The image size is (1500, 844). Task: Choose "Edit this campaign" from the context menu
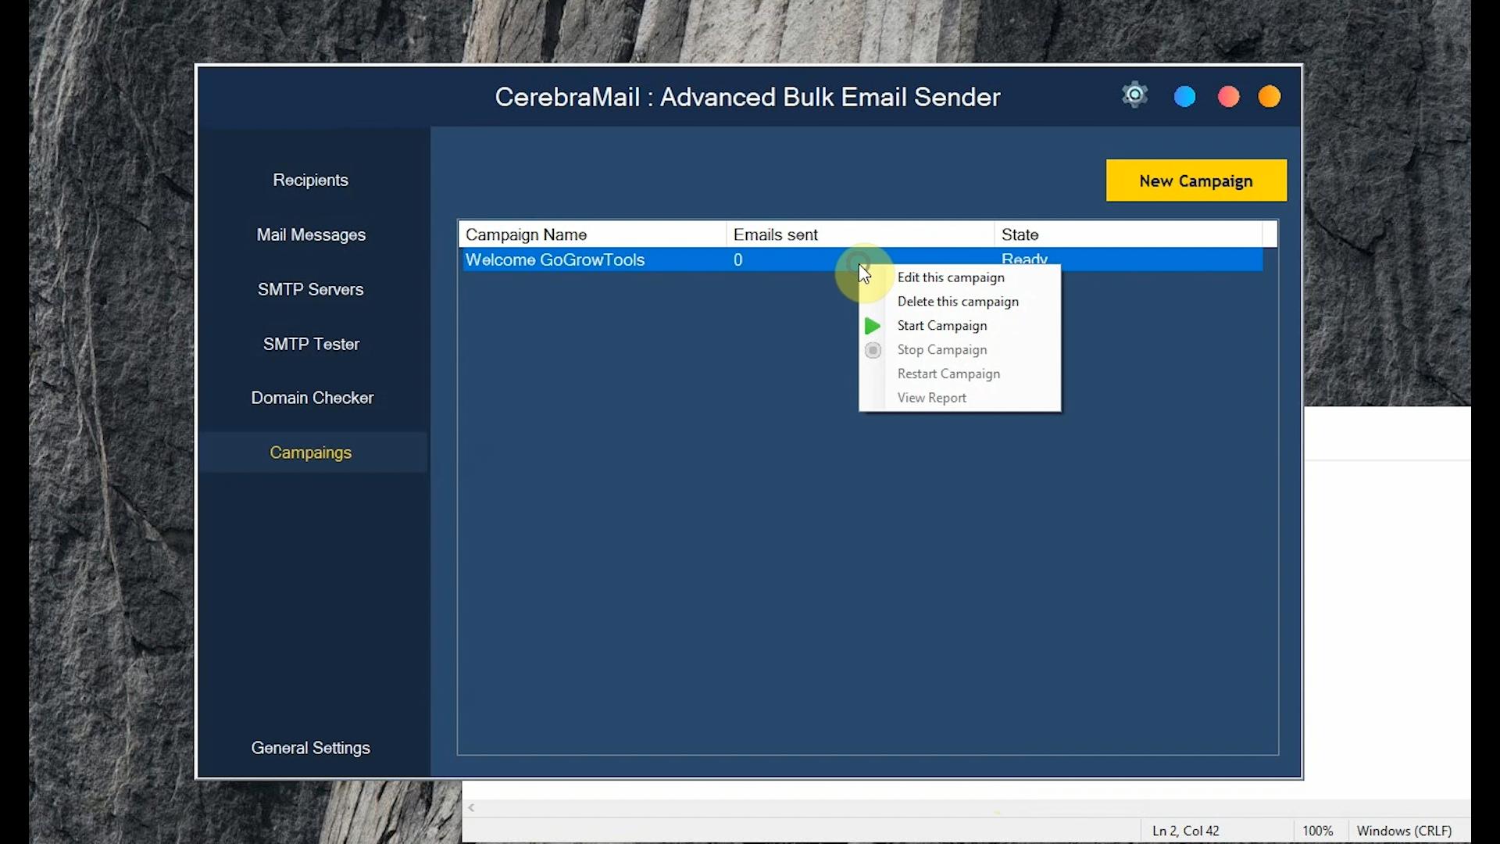[951, 277]
